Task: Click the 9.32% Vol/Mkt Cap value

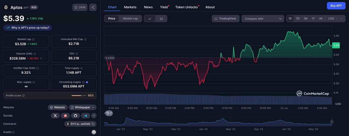Action: [26, 72]
